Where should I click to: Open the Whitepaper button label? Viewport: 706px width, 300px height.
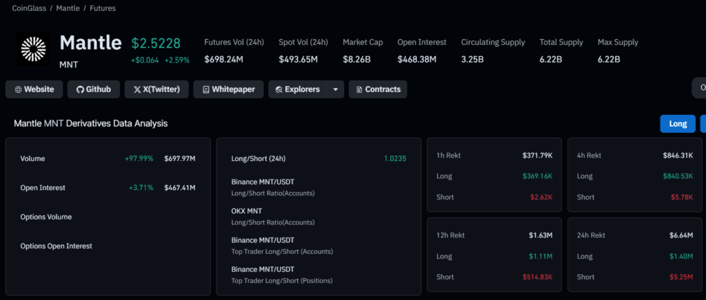[x=234, y=89]
